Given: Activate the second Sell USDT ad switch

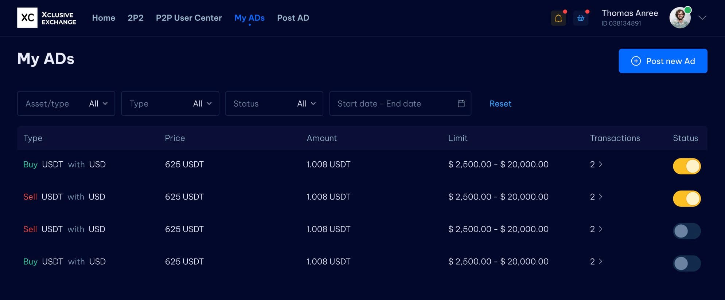Looking at the screenshot, I should tap(686, 231).
